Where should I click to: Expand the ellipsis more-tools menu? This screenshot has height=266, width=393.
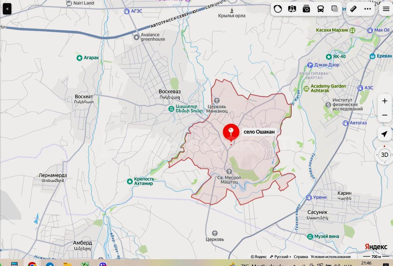[x=367, y=9]
